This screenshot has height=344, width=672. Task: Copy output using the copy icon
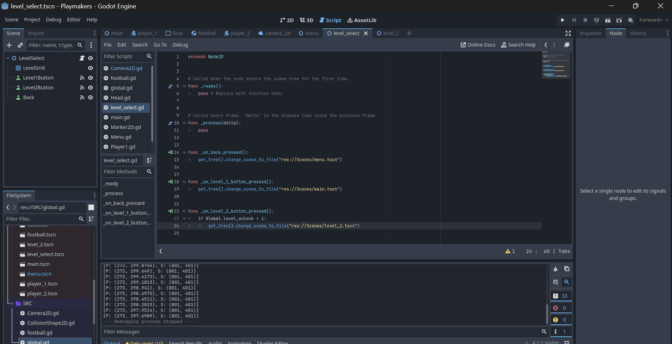[x=566, y=269]
